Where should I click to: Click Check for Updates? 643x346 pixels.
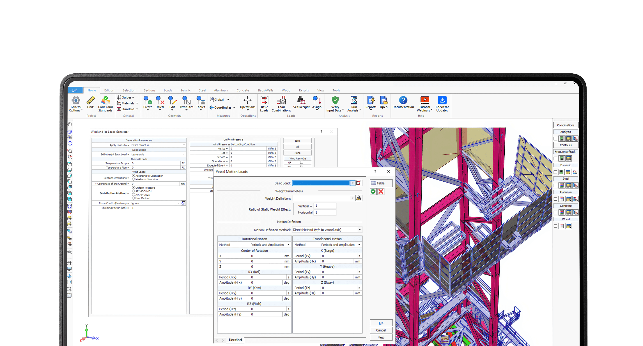point(442,104)
